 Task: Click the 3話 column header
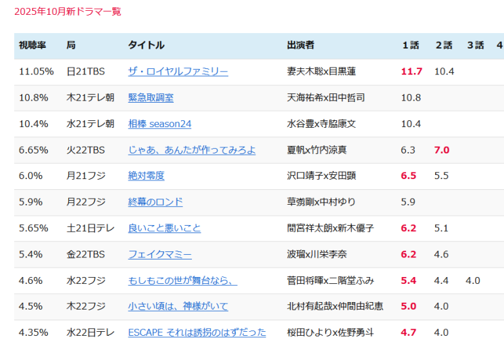click(475, 45)
